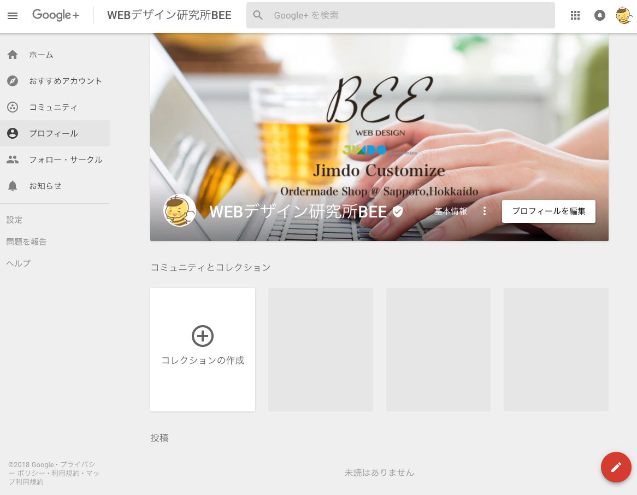Click the search magnifier icon
This screenshot has width=637, height=495.
[x=258, y=15]
